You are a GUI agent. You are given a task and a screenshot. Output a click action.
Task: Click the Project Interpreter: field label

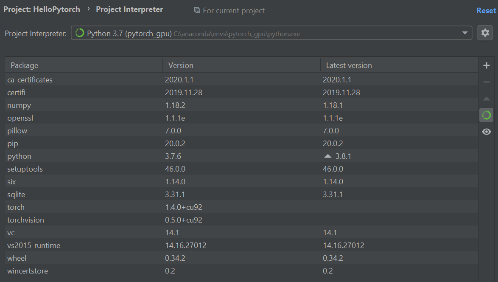(x=36, y=34)
